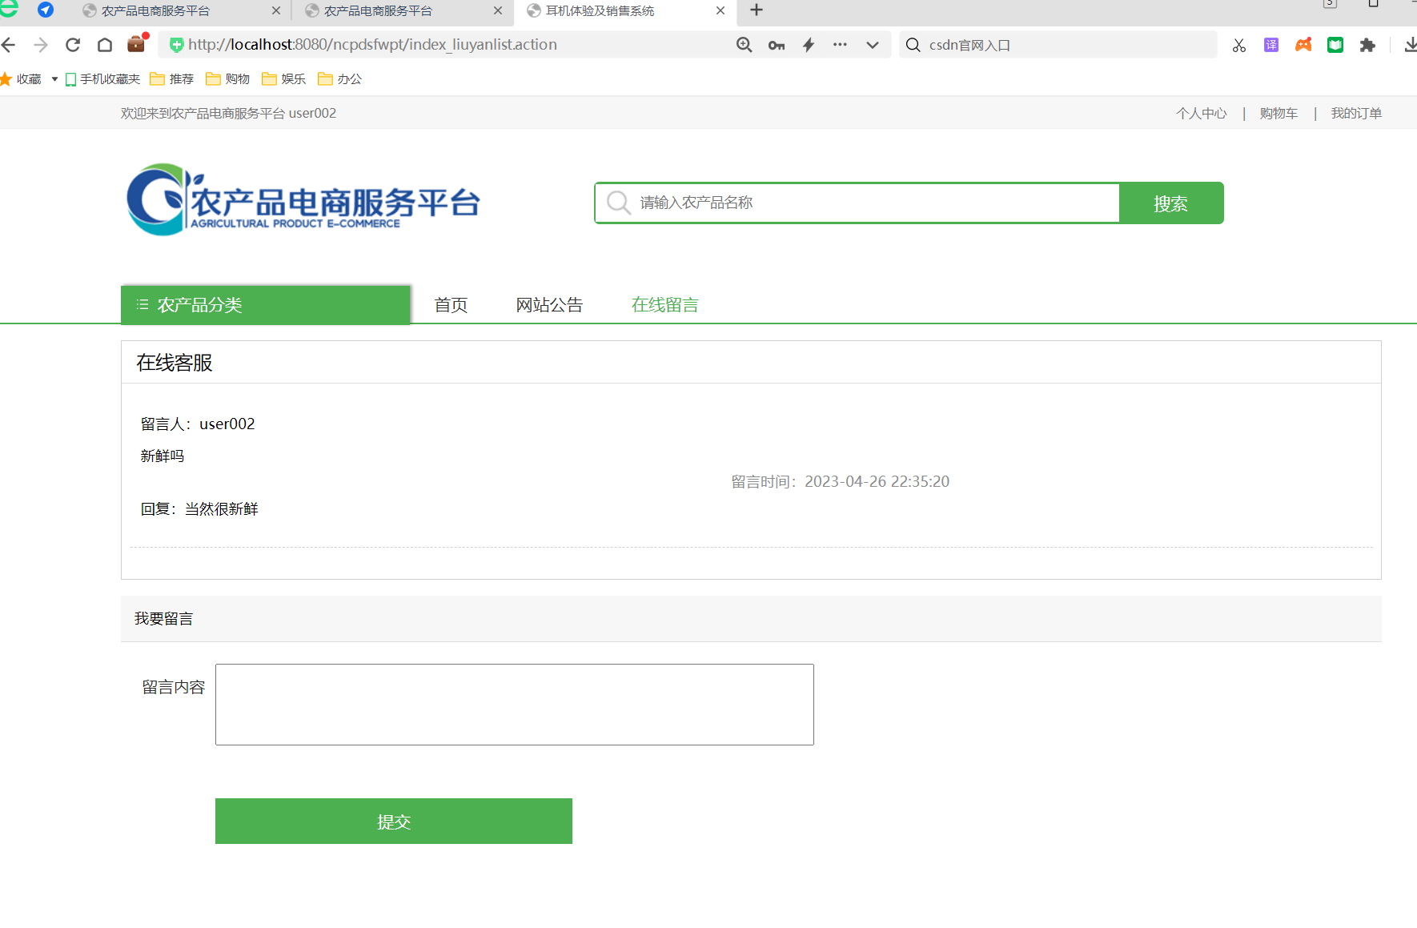Submit the message with 提交 button
The image size is (1417, 928).
point(393,821)
